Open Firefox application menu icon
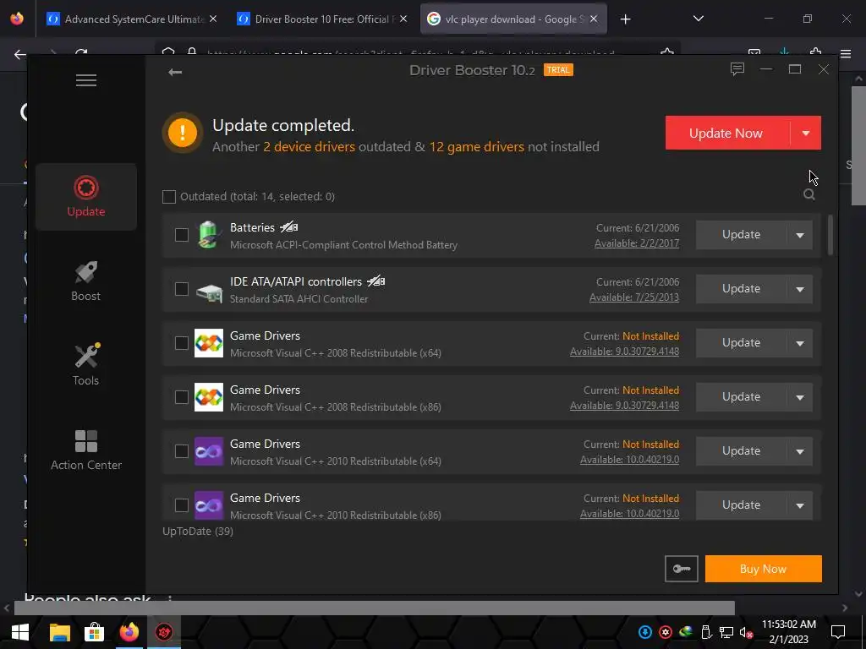 846,53
